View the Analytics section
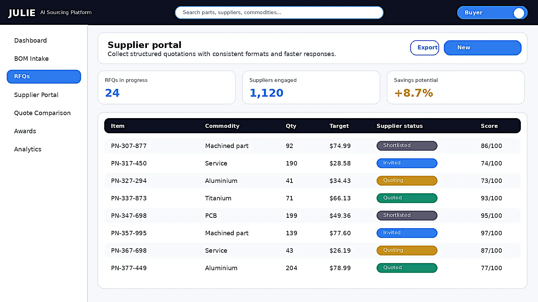The image size is (538, 302). click(28, 149)
